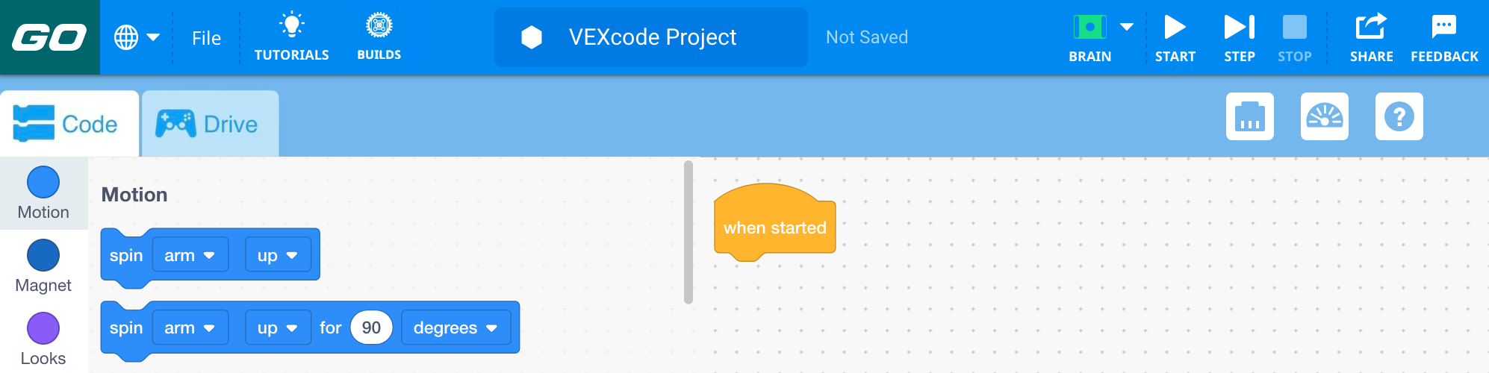The image size is (1489, 373).
Task: Open the Builds gear icon
Action: click(379, 26)
